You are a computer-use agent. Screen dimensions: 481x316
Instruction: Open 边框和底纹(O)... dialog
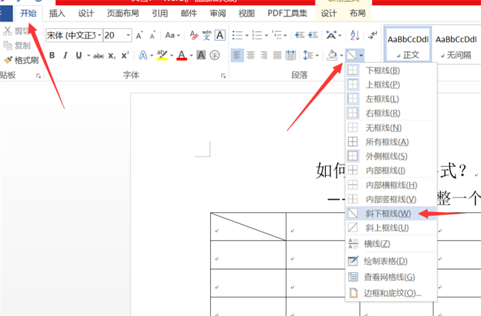(392, 293)
